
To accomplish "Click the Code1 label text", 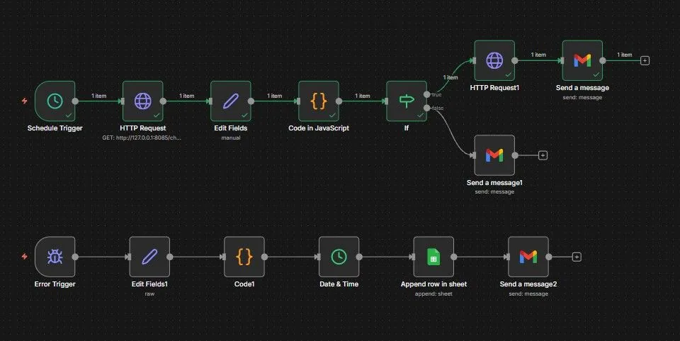I will coord(244,284).
